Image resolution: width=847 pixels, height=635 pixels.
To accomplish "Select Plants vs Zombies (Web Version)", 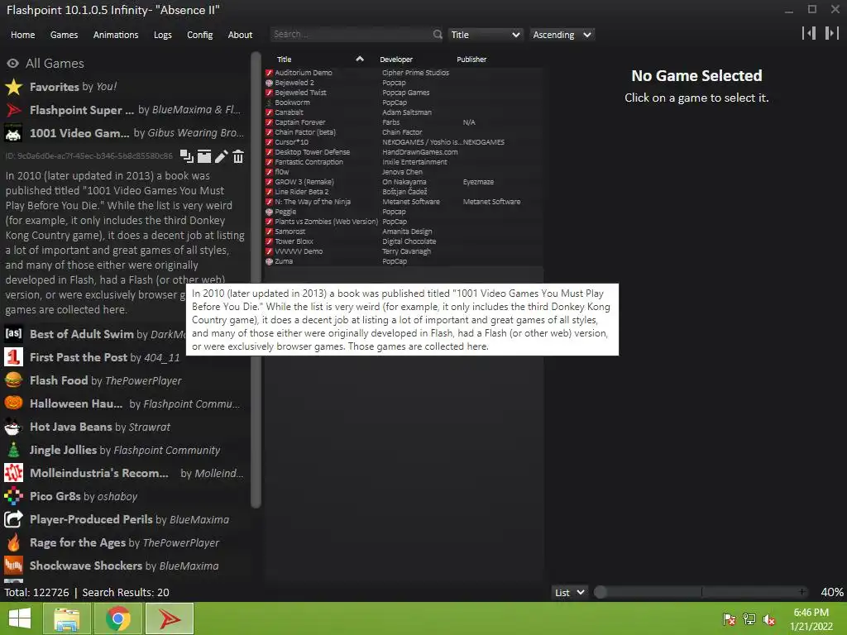I will pos(404,222).
